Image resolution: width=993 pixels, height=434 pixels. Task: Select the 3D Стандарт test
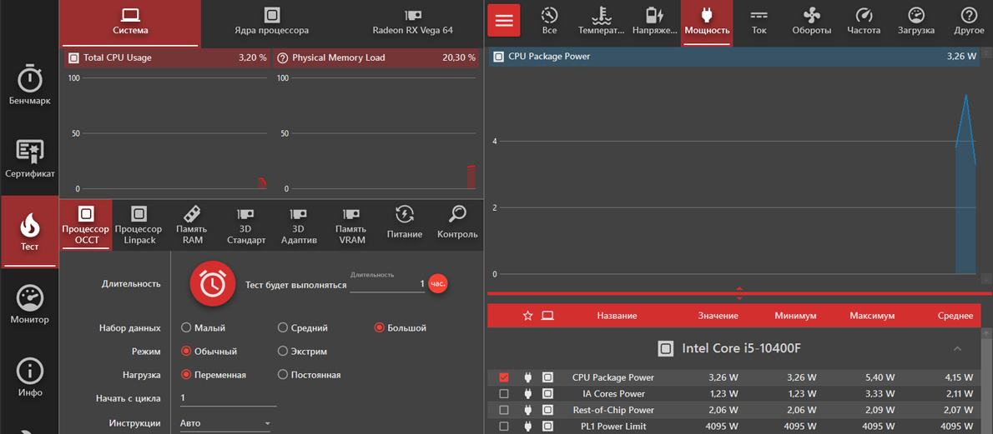(x=245, y=225)
